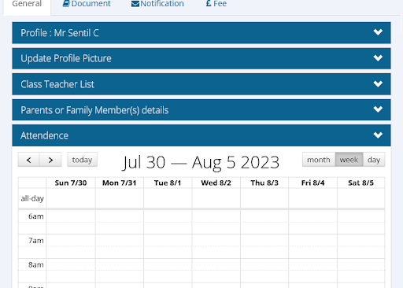This screenshot has height=288, width=403.
Task: Select the week calendar view
Action: (x=349, y=160)
